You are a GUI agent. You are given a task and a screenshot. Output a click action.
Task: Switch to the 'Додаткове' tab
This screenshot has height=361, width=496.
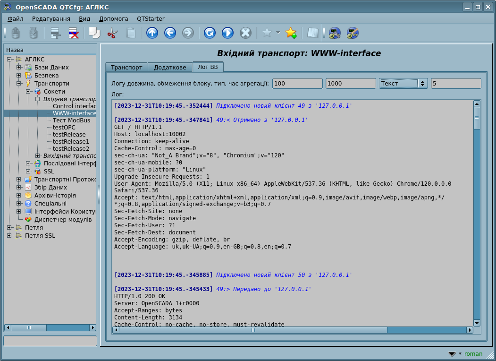[x=170, y=68]
